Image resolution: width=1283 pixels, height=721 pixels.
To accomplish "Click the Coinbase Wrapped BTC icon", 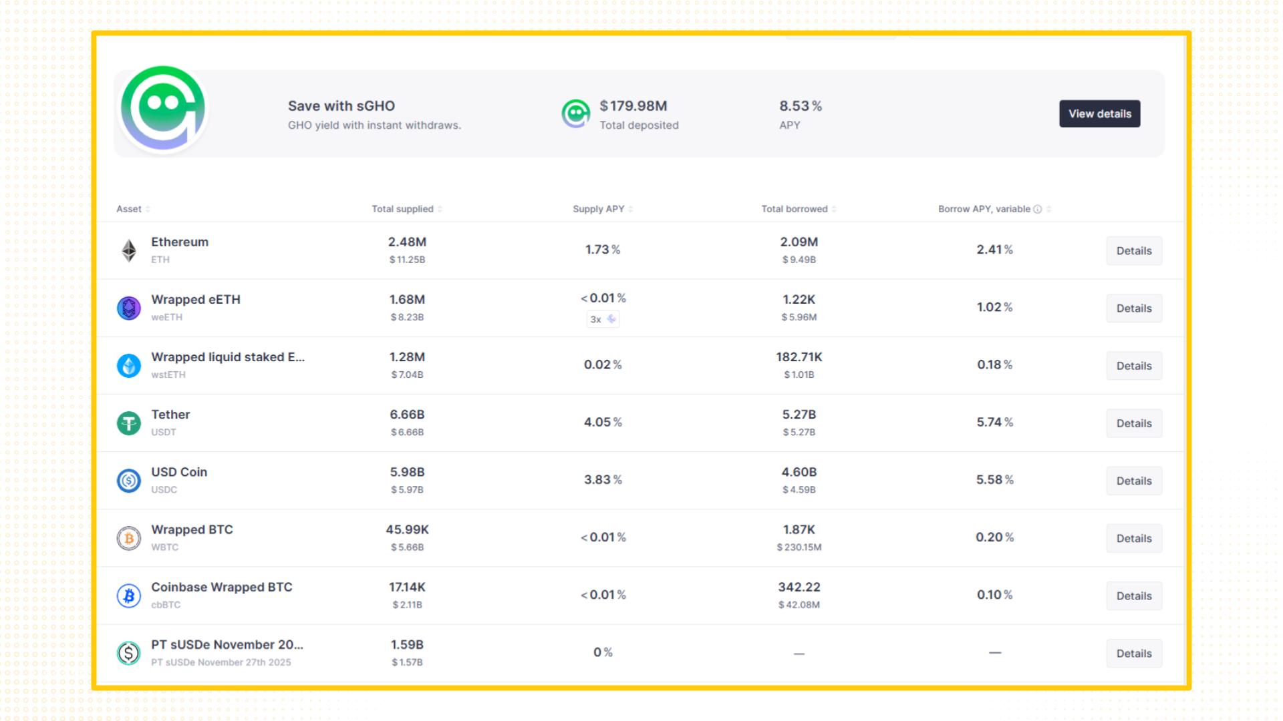I will click(x=129, y=595).
